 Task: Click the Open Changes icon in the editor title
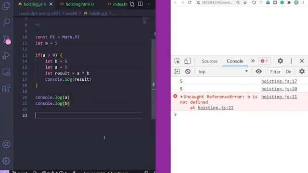[x=132, y=4]
